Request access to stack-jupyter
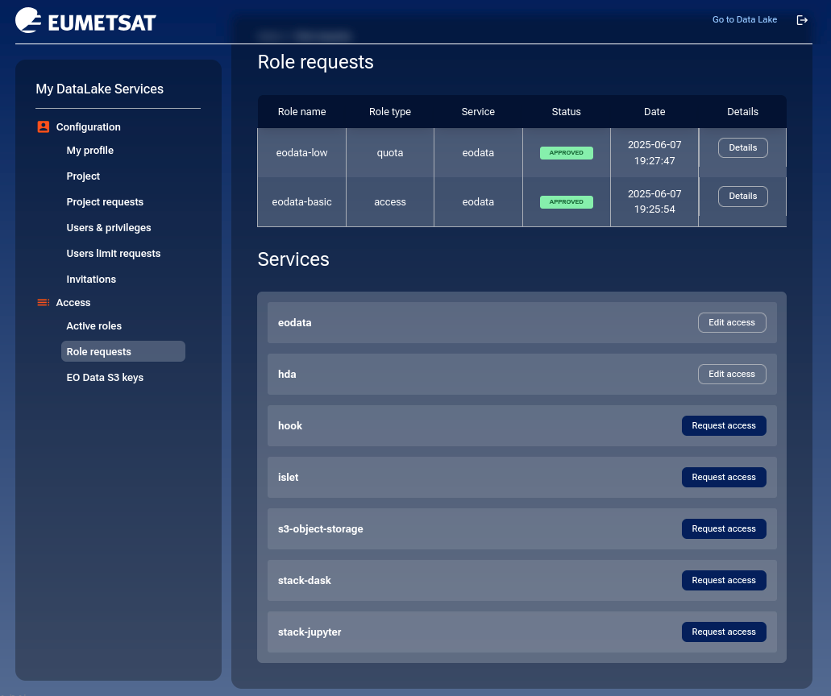831x696 pixels. tap(724, 632)
